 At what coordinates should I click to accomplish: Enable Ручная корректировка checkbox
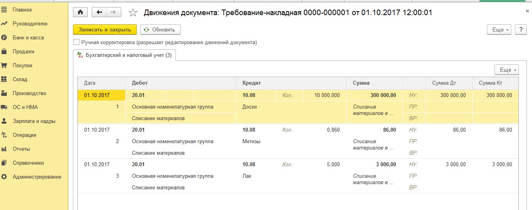pos(76,42)
